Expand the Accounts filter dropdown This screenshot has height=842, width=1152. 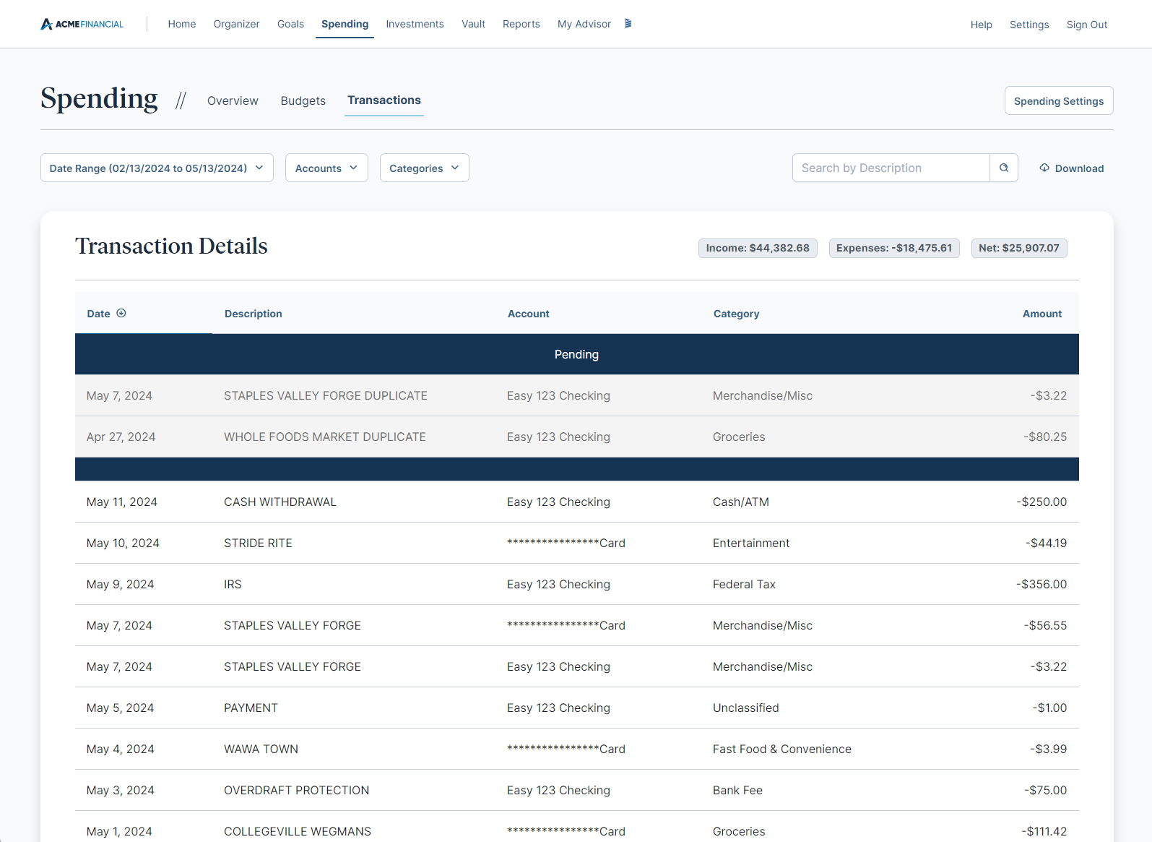[326, 168]
